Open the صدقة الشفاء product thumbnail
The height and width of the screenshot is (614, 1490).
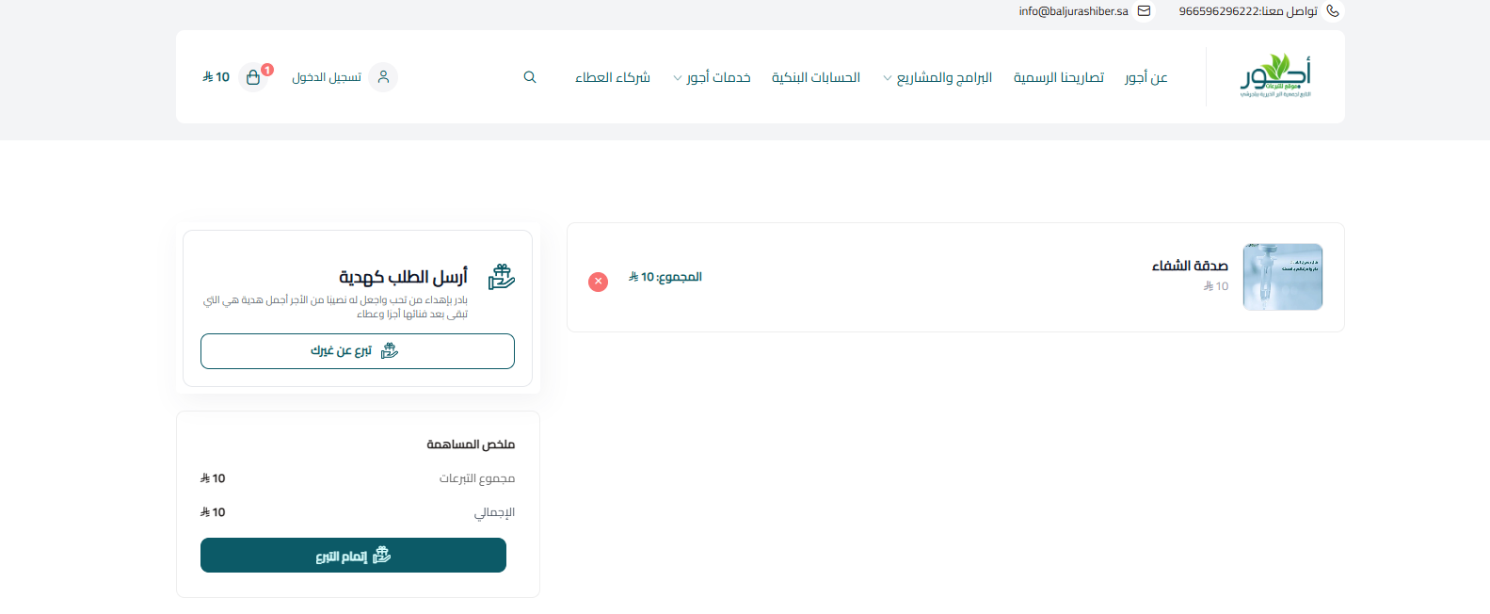1282,277
